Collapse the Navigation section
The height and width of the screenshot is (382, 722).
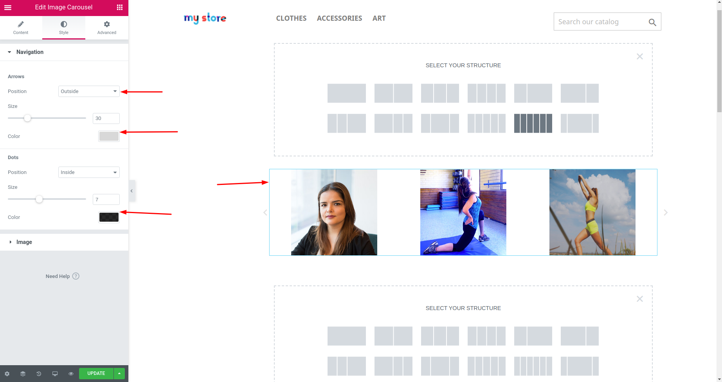pyautogui.click(x=64, y=52)
